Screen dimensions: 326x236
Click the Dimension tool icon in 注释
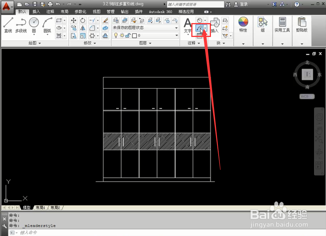pyautogui.click(x=200, y=20)
